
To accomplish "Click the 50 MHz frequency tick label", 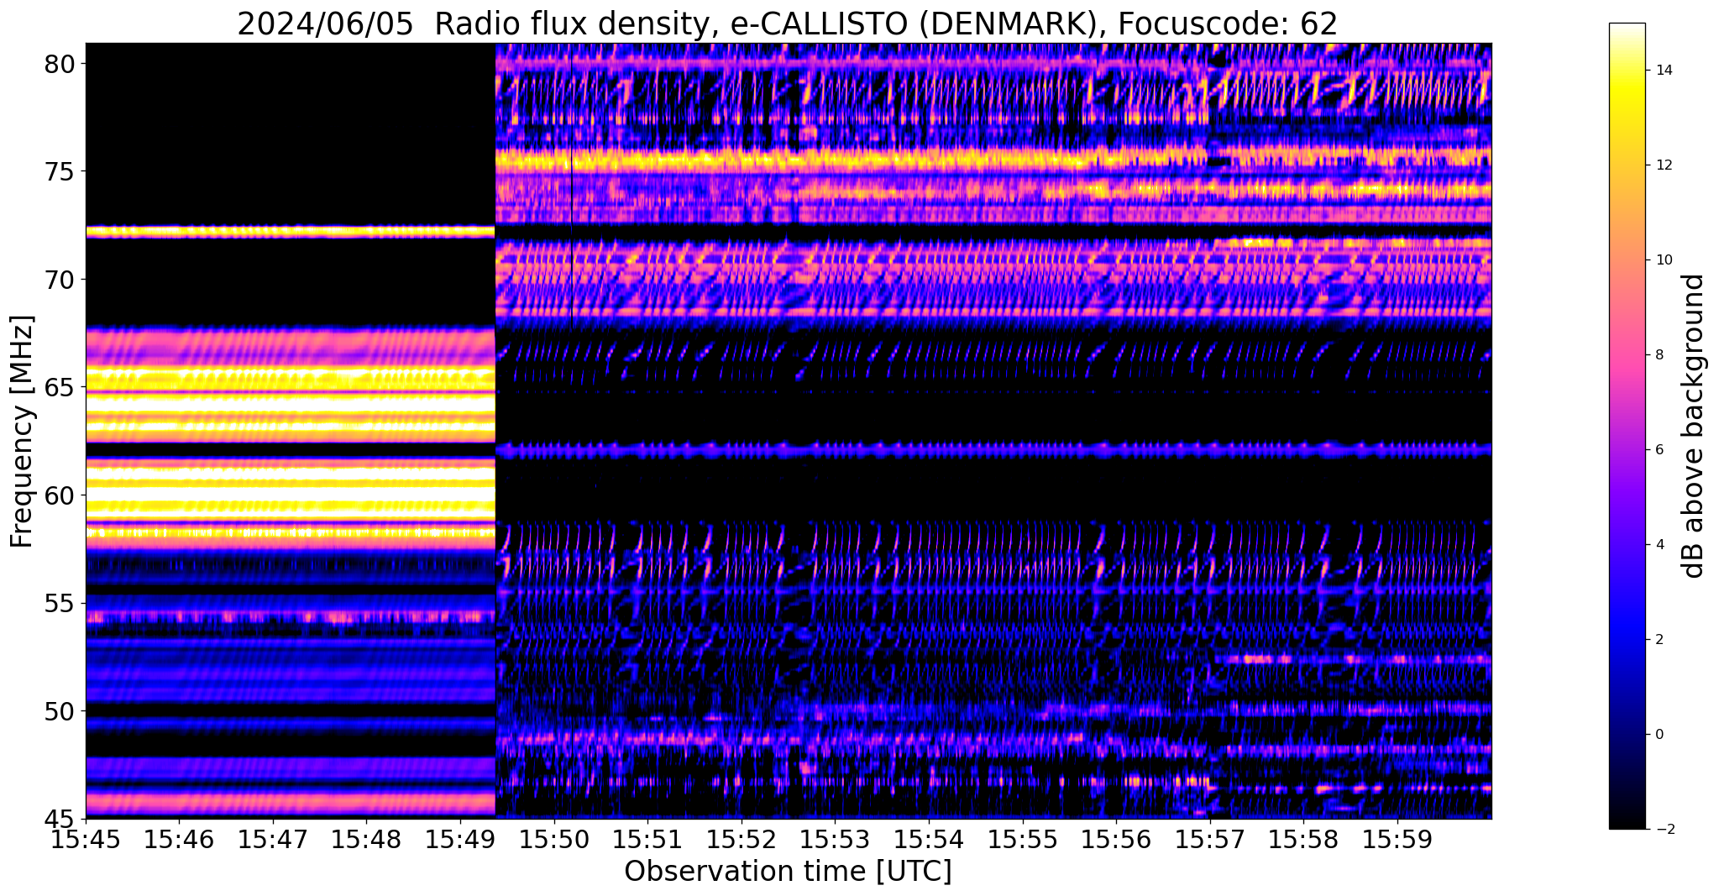I will click(60, 711).
